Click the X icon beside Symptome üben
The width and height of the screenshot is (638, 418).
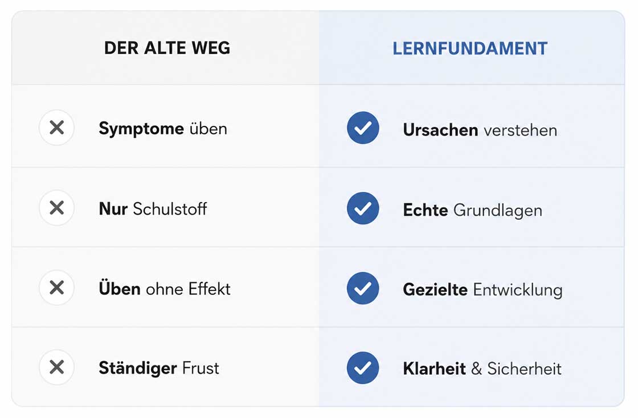pos(56,128)
